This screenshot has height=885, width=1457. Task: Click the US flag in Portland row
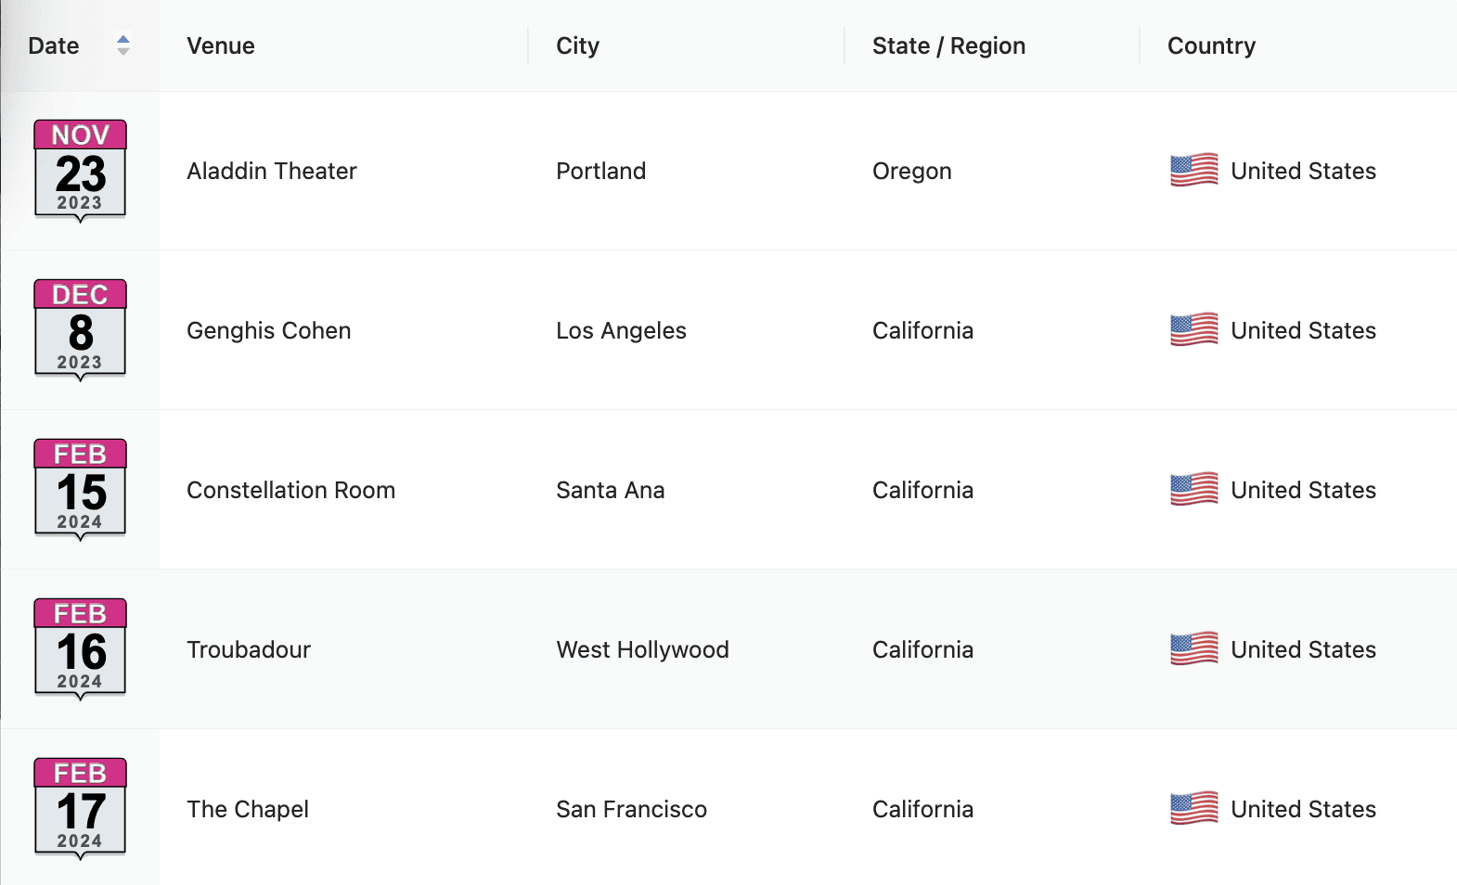tap(1193, 171)
